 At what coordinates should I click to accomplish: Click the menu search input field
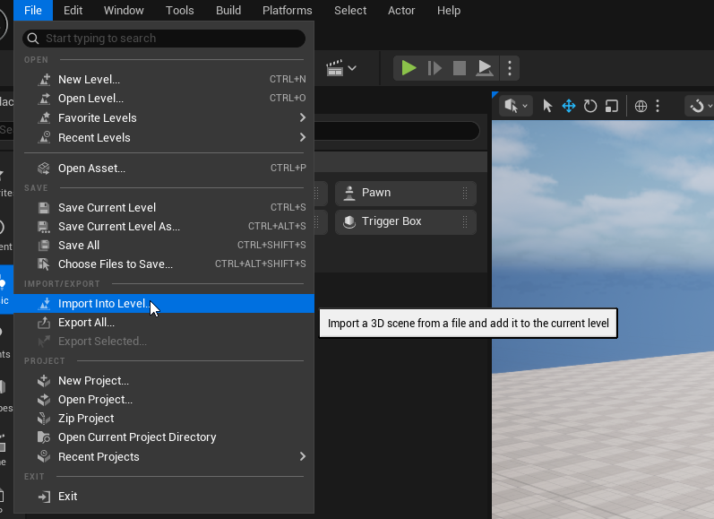click(x=170, y=39)
